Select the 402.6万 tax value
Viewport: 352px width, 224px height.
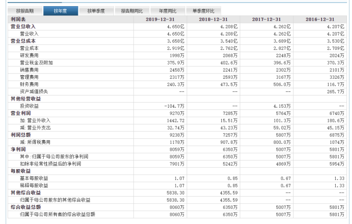[x=229, y=63]
